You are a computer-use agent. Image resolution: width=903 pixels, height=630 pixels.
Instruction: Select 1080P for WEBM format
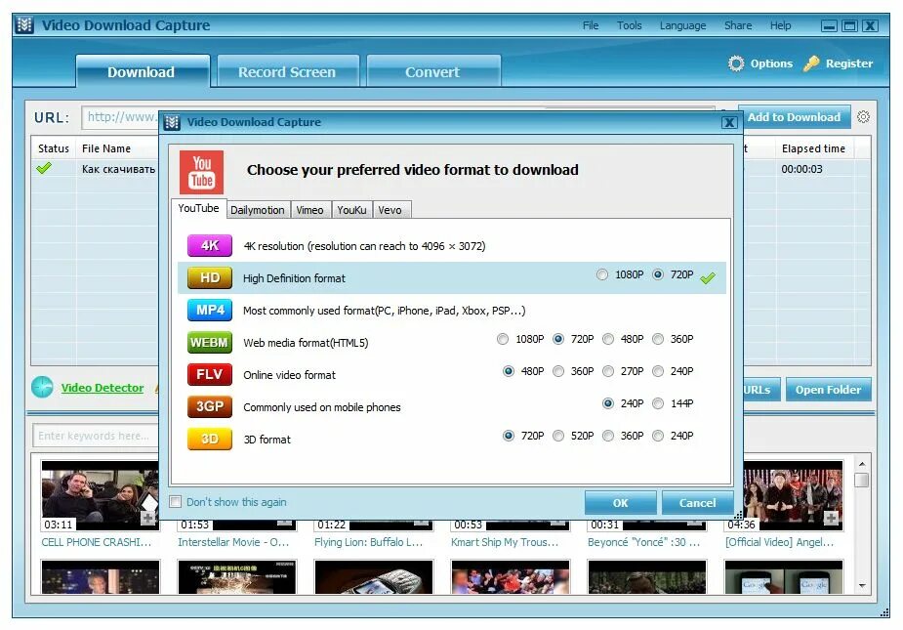point(503,339)
